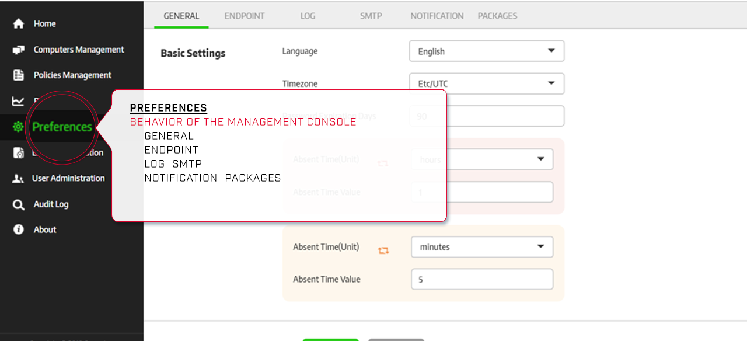Click the Timezone label
The width and height of the screenshot is (747, 341).
click(x=300, y=84)
